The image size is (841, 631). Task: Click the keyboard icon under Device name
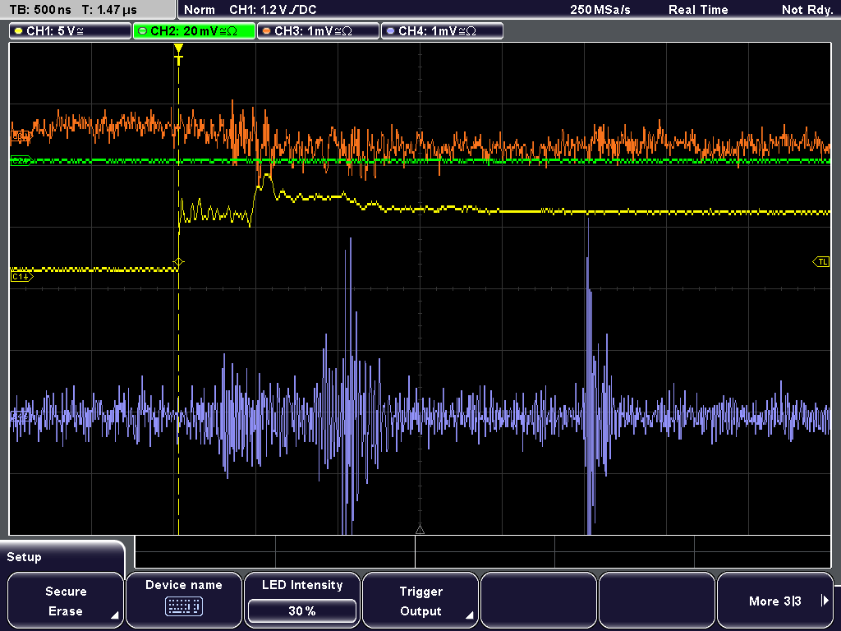click(x=183, y=606)
